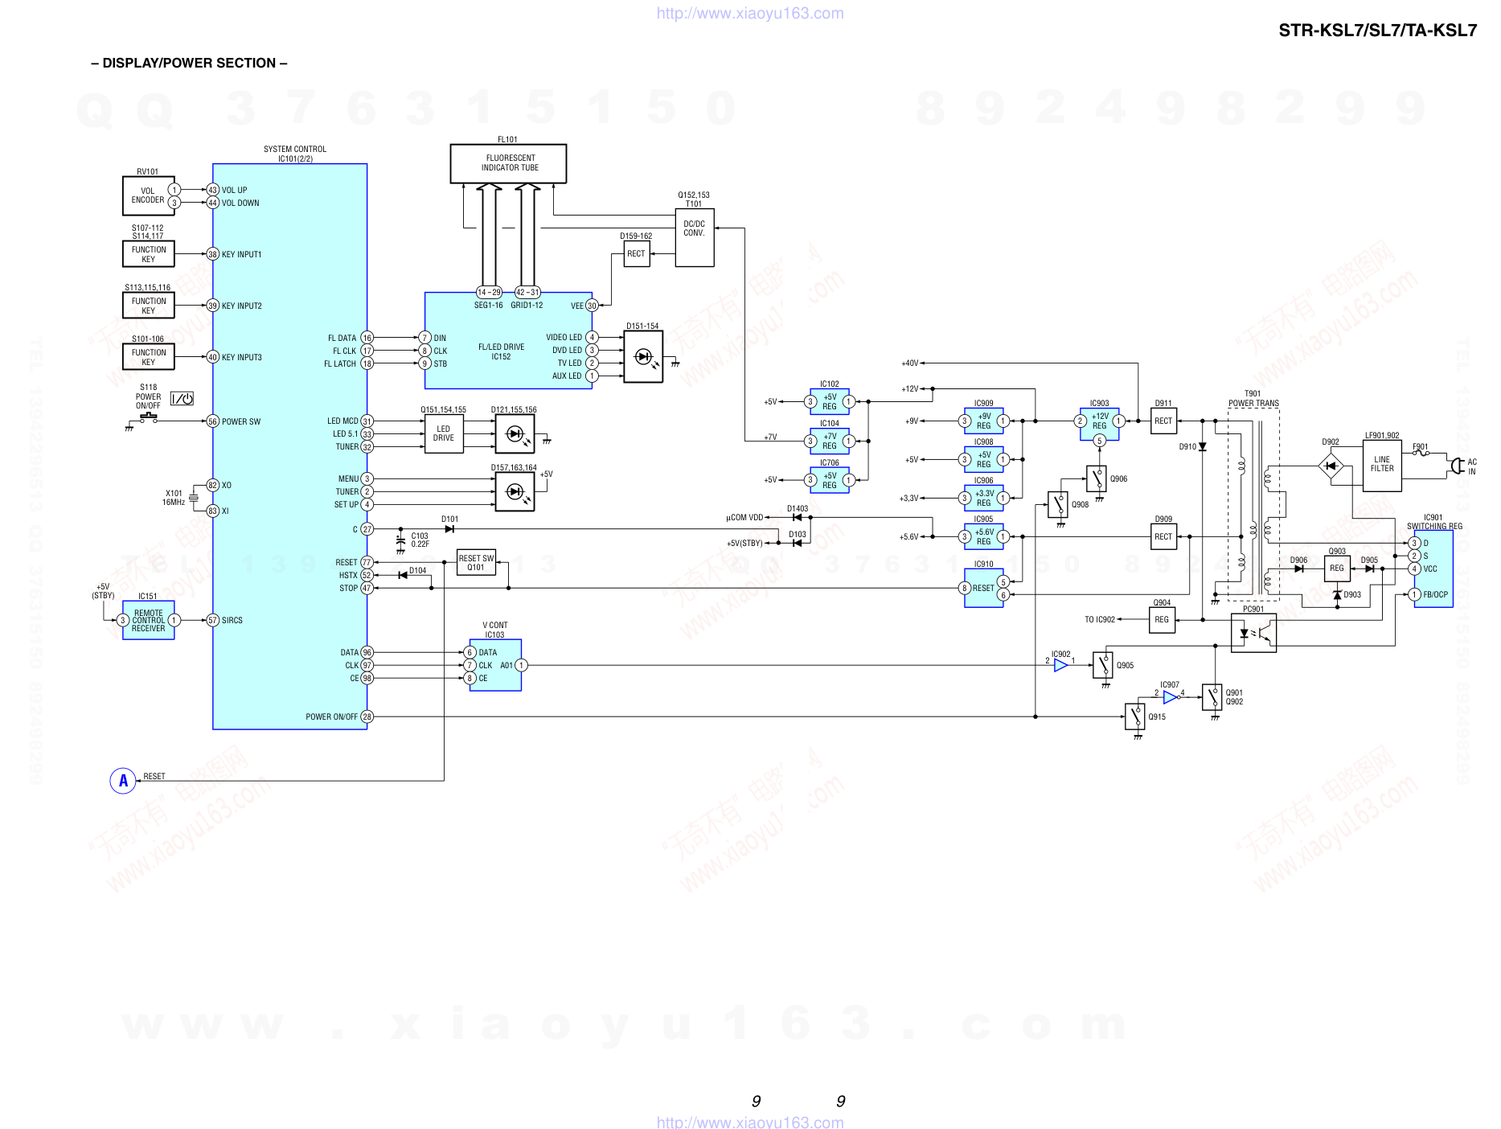The height and width of the screenshot is (1129, 1501).
Task: Click the IC907 buffer triangle
Action: pyautogui.click(x=1170, y=697)
